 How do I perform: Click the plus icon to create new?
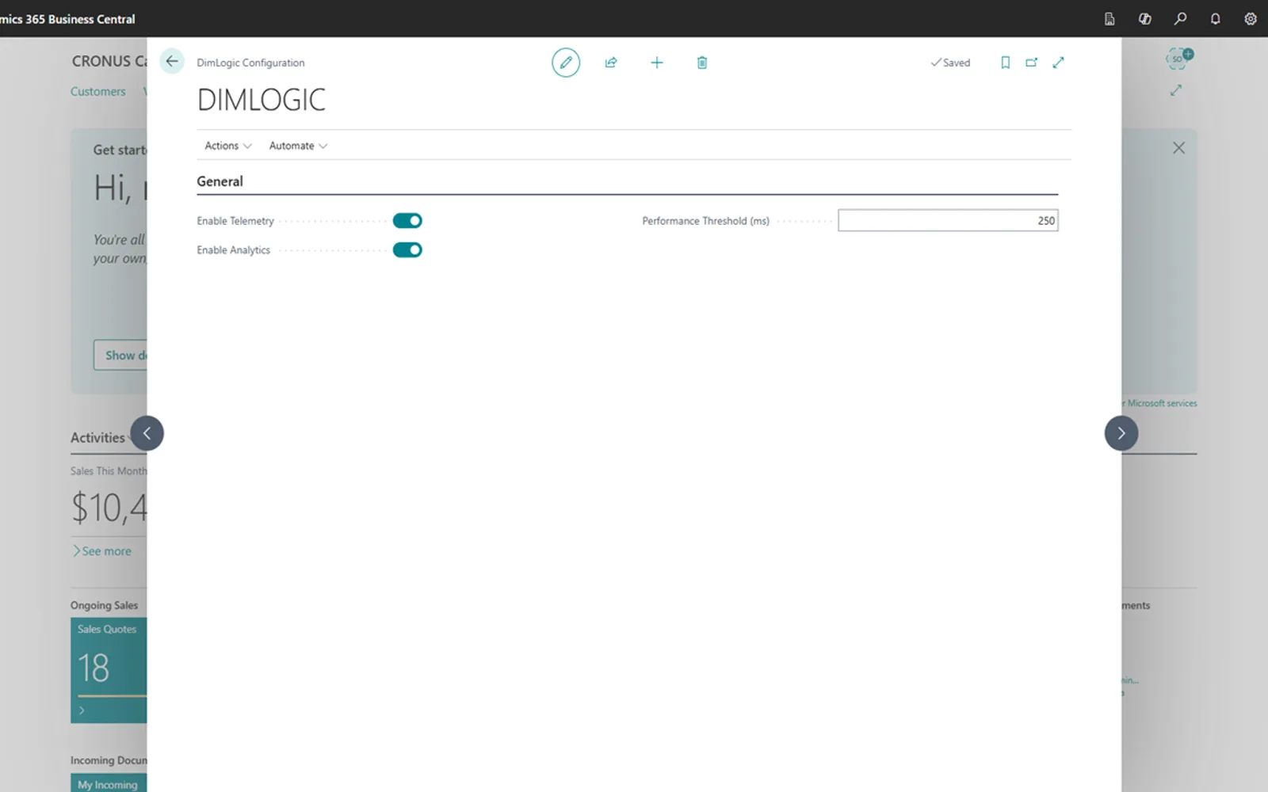pos(657,63)
